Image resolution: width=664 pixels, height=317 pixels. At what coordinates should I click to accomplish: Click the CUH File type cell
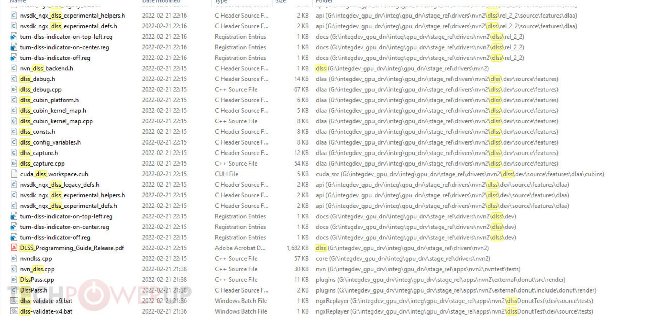click(227, 174)
